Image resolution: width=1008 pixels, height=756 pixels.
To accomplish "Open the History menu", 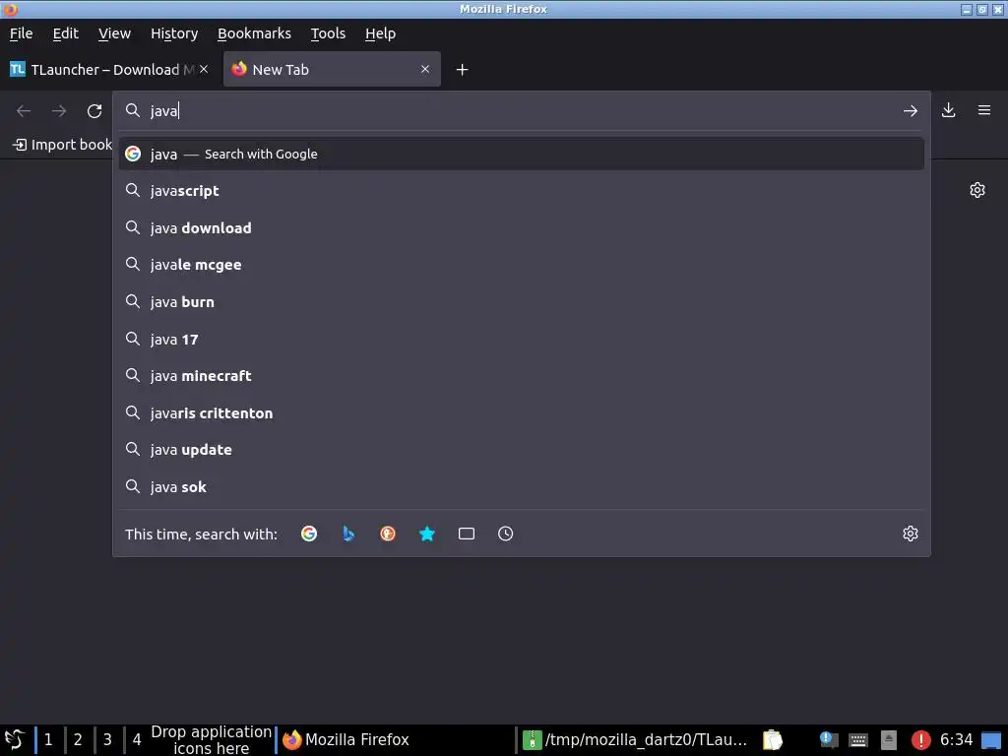I will click(x=174, y=33).
